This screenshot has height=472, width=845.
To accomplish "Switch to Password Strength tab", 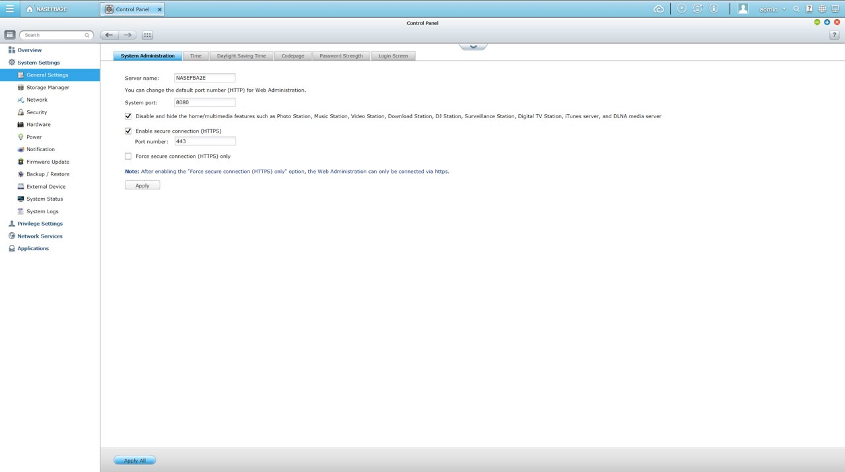I will tap(341, 55).
